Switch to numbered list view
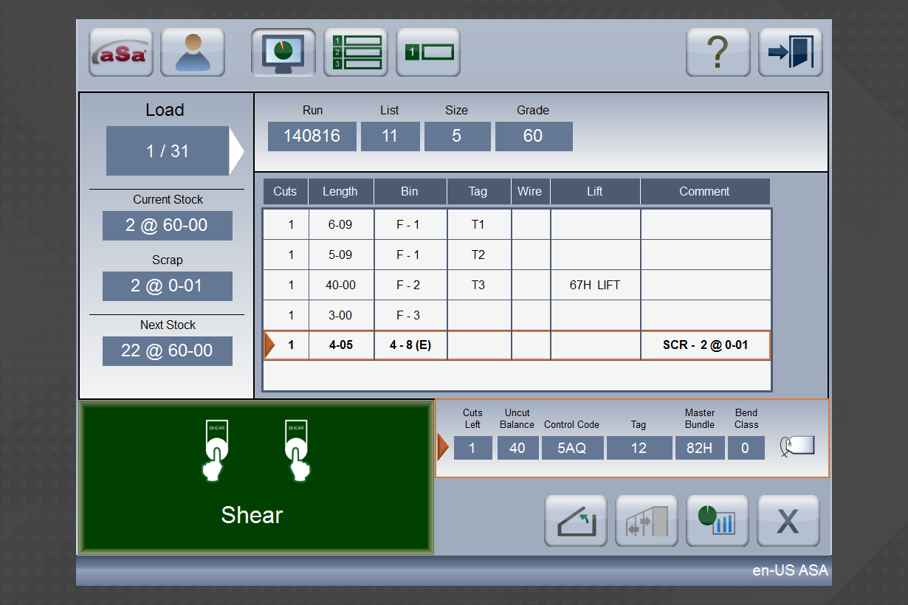The image size is (908, 605). 356,52
